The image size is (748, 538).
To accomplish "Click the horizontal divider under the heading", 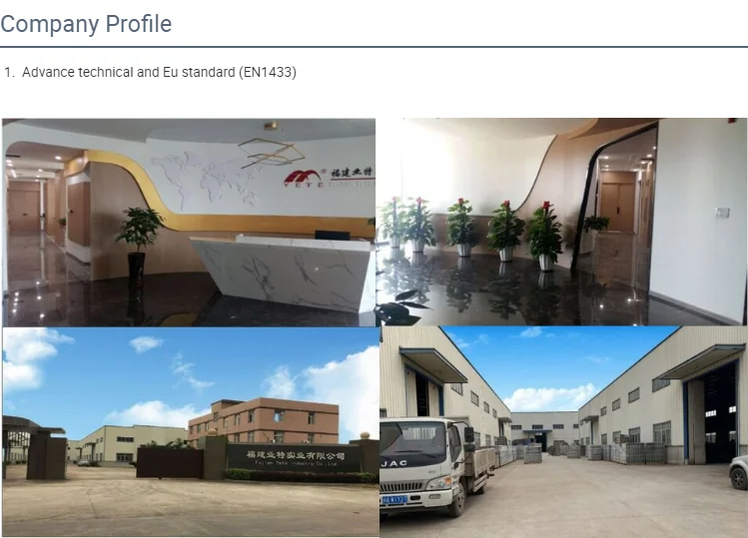I will 374,47.
